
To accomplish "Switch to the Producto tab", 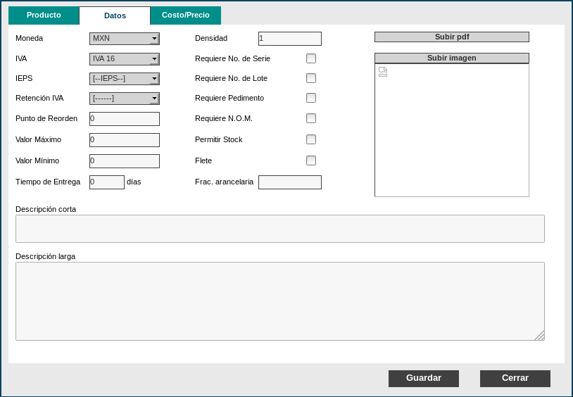I will click(x=44, y=15).
